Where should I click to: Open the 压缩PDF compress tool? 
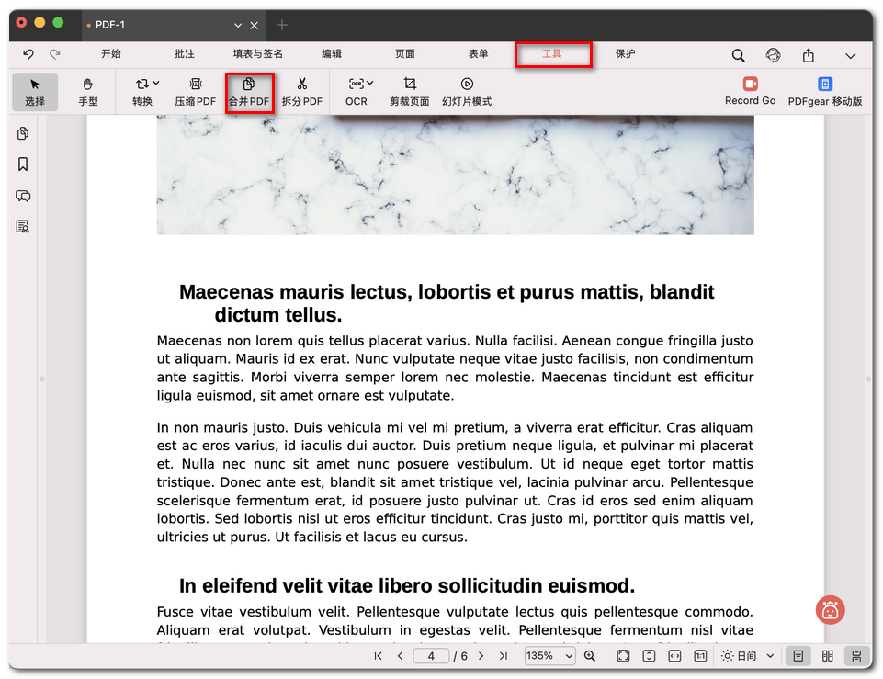pos(195,92)
